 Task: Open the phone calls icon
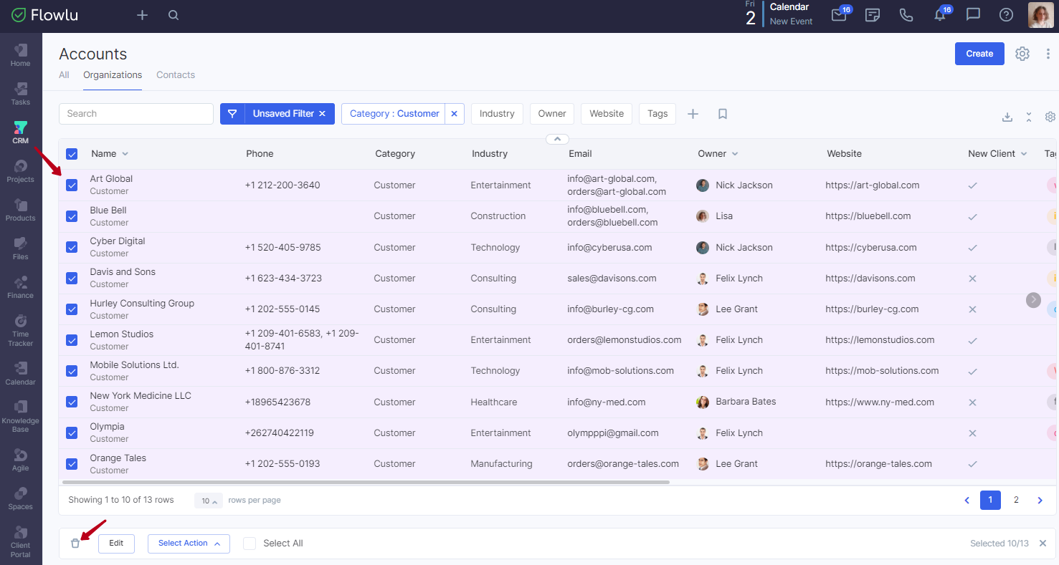tap(906, 15)
